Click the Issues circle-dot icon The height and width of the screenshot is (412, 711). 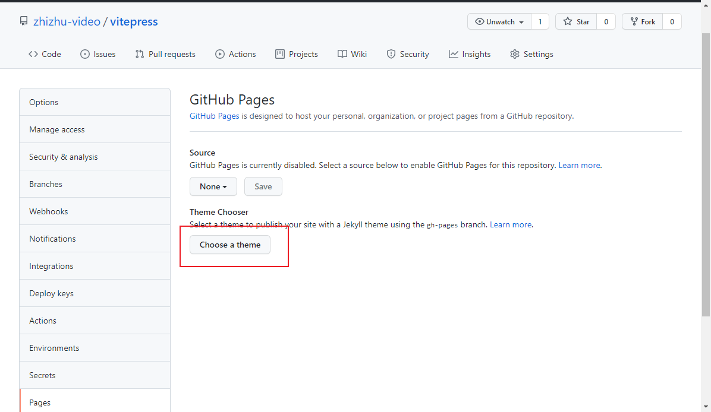85,55
